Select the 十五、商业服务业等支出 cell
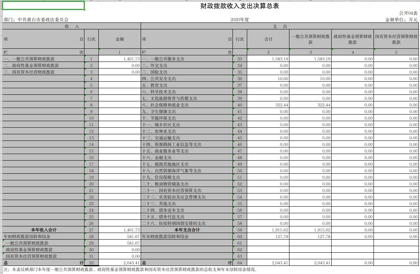 (187, 151)
